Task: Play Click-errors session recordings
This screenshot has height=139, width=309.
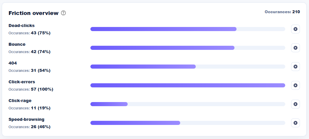Action: point(296,85)
